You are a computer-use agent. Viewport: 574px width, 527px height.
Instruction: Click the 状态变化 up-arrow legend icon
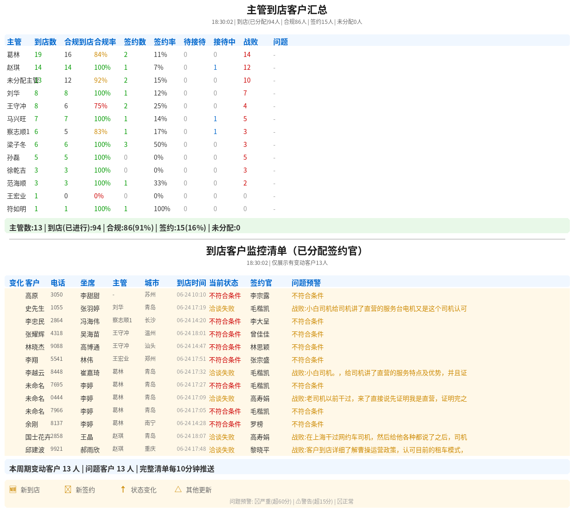click(x=123, y=489)
